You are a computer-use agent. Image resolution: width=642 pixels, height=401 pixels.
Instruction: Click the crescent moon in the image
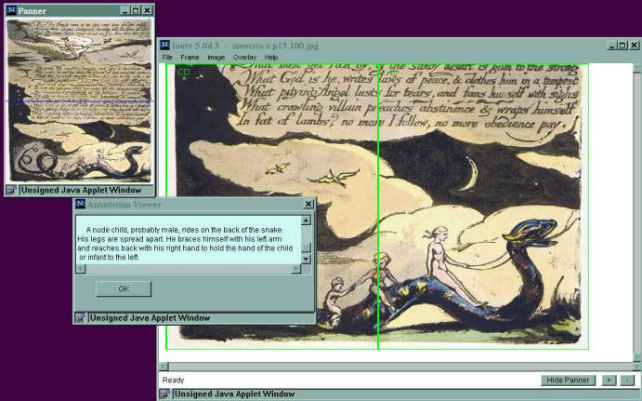[469, 174]
